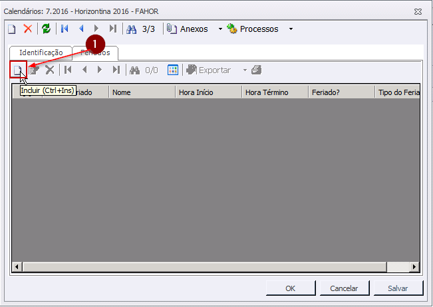Click the new document icon in the top toolbar
The image size is (433, 307).
12,29
